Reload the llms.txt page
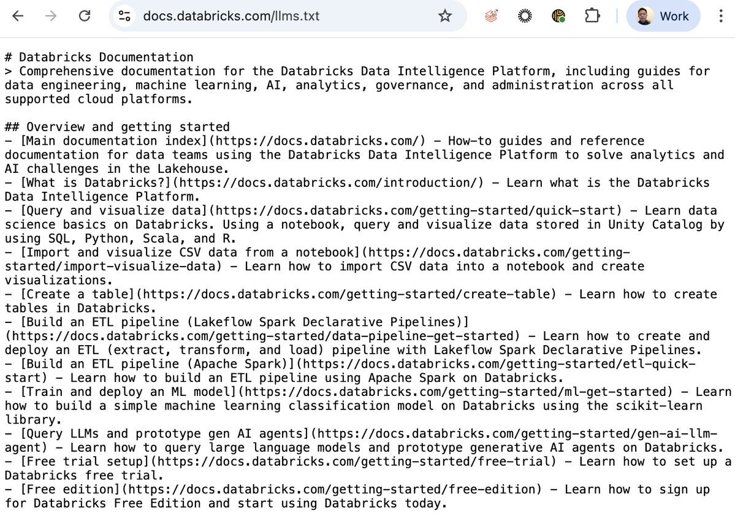 85,16
